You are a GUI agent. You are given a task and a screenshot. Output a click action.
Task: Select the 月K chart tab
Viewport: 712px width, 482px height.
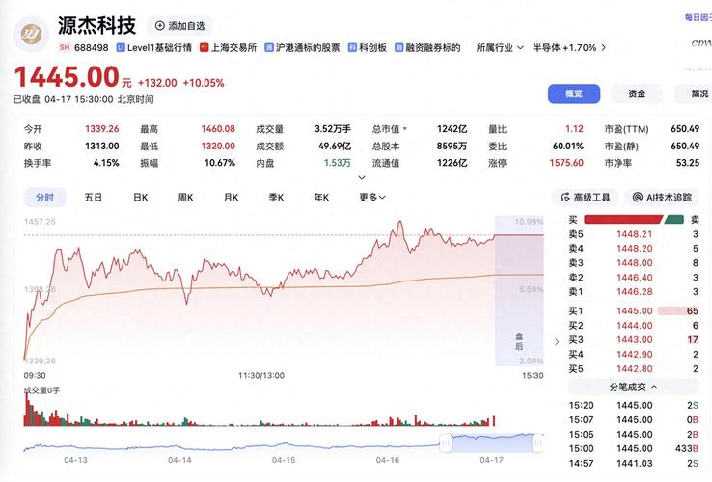tap(231, 198)
